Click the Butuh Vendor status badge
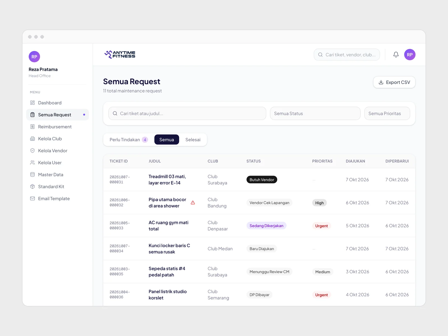Viewport: 448px width, 336px height. [262, 179]
